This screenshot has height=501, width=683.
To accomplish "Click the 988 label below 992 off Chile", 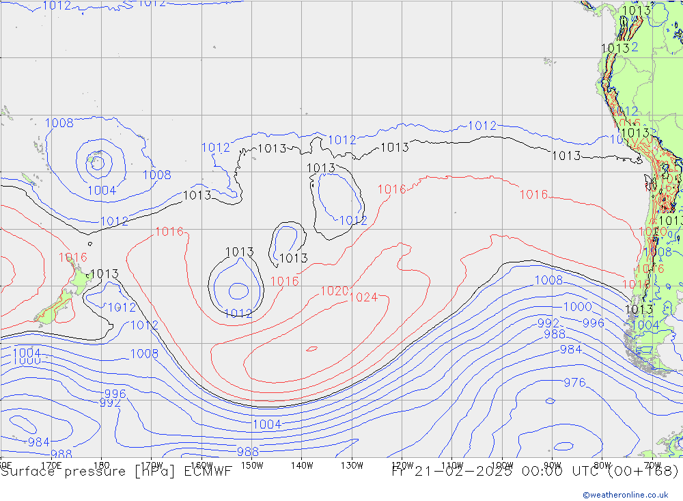I will [x=555, y=334].
